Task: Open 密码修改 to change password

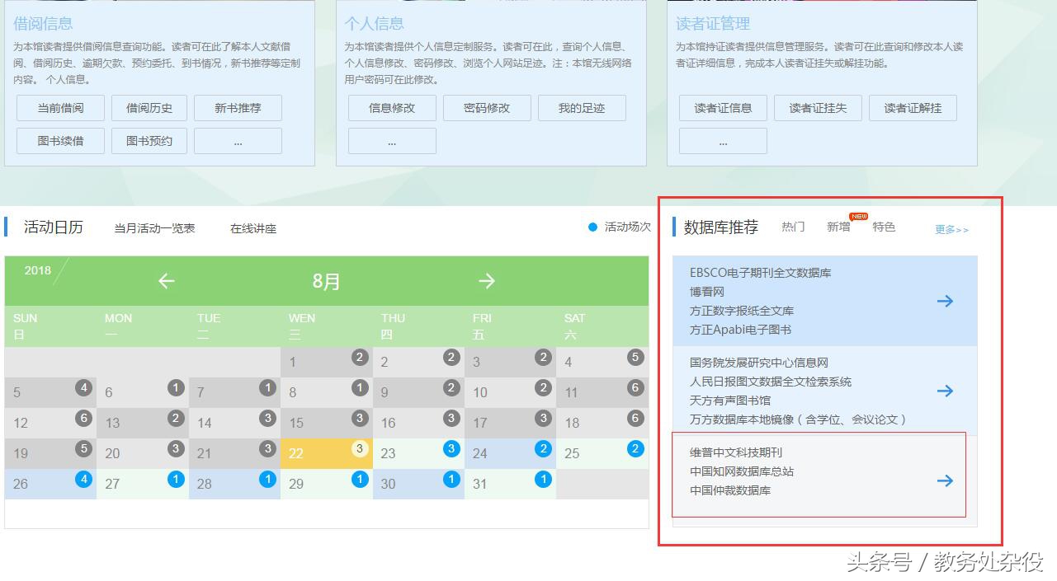Action: [487, 107]
